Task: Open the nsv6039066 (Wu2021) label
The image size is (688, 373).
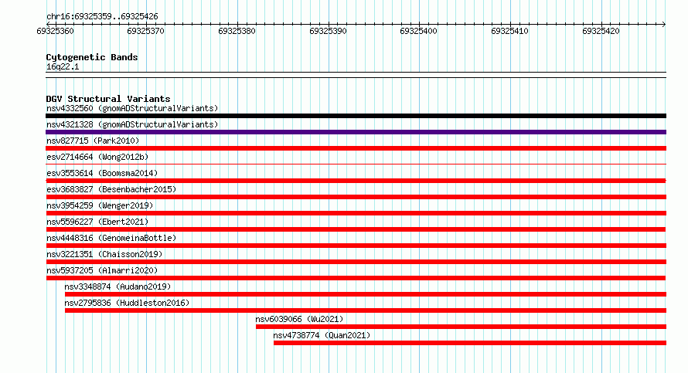Action: [x=299, y=319]
